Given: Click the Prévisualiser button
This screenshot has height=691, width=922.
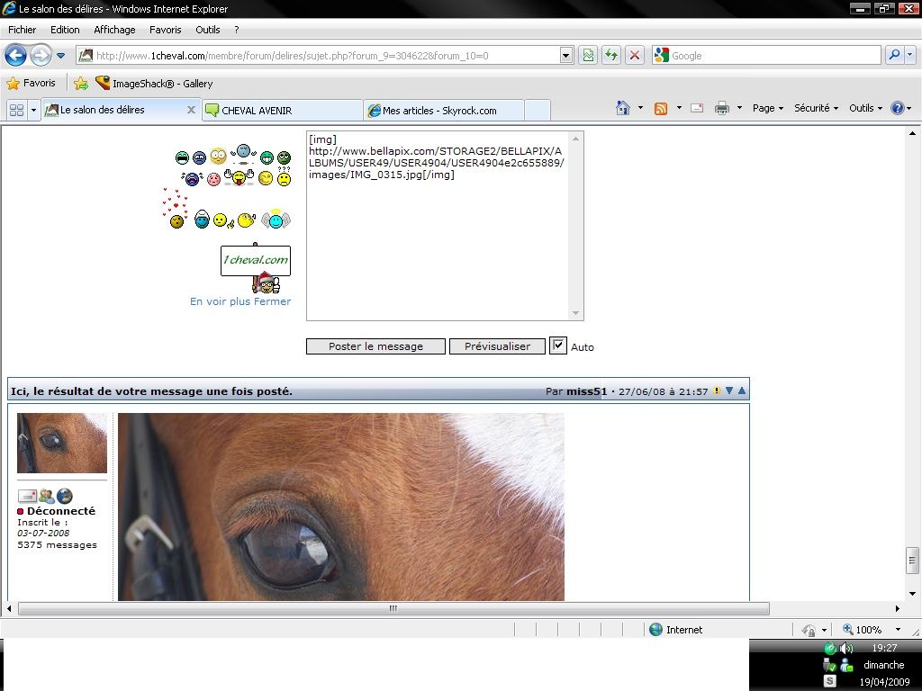Looking at the screenshot, I should [497, 346].
